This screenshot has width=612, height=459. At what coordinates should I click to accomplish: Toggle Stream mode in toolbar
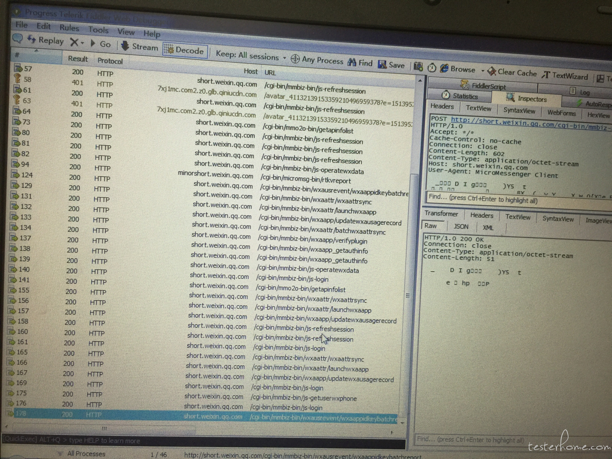[x=140, y=47]
